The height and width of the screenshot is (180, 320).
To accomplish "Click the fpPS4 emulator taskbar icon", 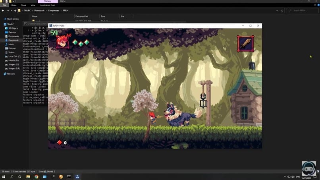I will pyautogui.click(x=77, y=176).
